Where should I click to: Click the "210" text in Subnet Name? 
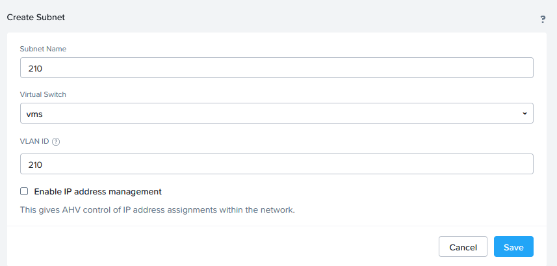coord(35,68)
